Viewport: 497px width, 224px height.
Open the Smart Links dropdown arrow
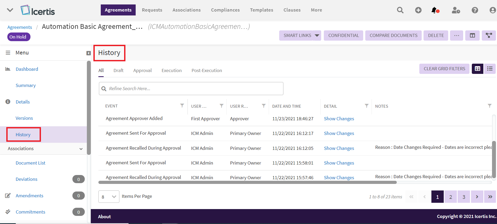coord(317,35)
